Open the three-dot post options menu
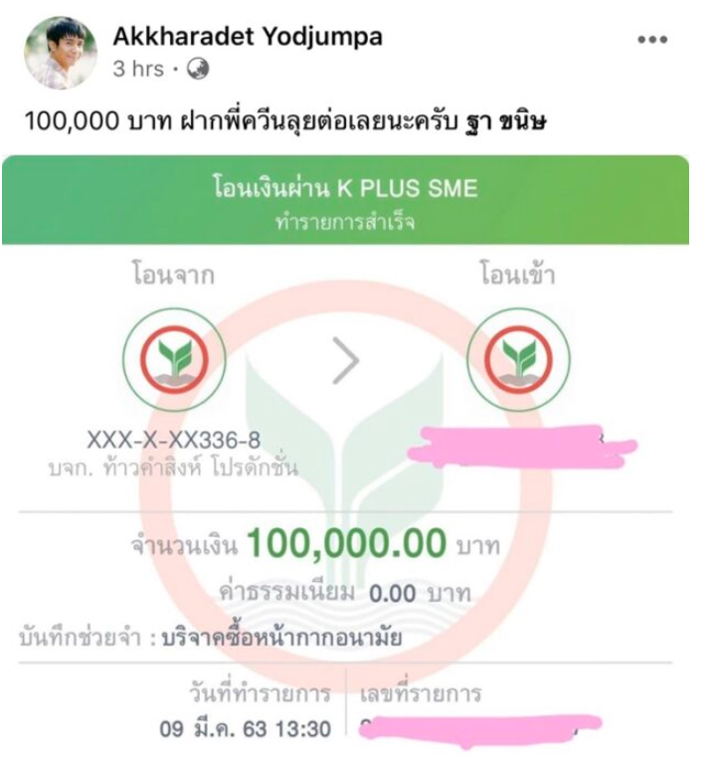Viewport: 719px width, 764px height. coord(652,40)
